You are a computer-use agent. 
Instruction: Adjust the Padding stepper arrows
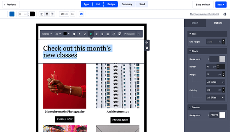(x=224, y=90)
